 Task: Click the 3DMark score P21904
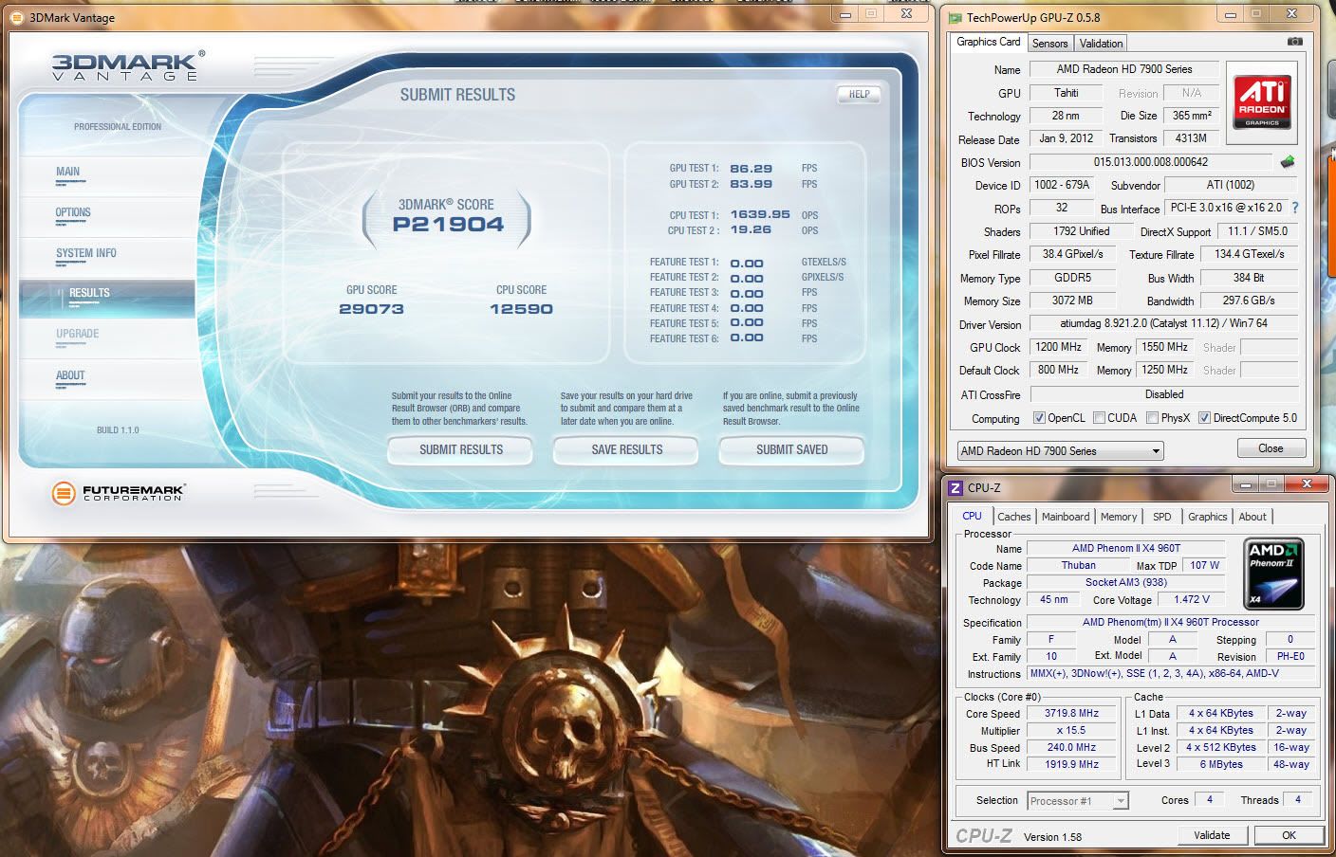click(x=448, y=225)
